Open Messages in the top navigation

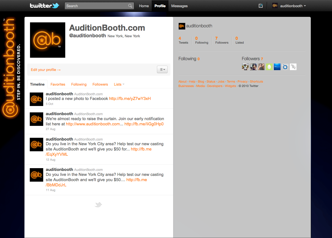pyautogui.click(x=179, y=6)
